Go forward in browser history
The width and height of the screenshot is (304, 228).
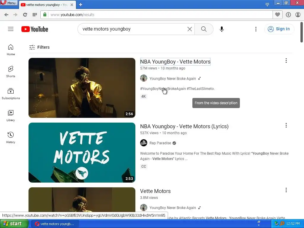click(15, 15)
